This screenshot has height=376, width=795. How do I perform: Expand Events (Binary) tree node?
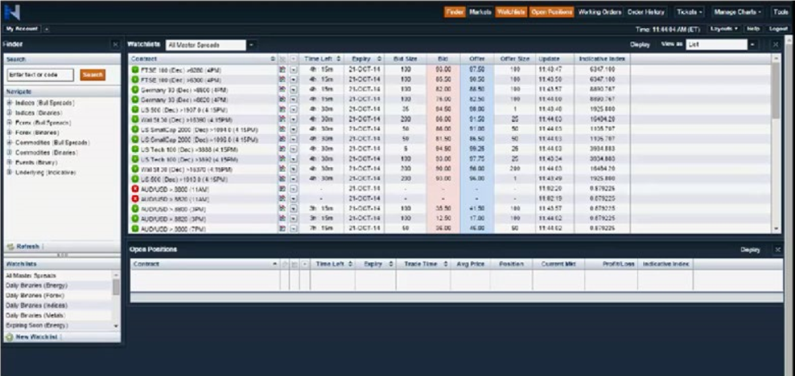10,162
